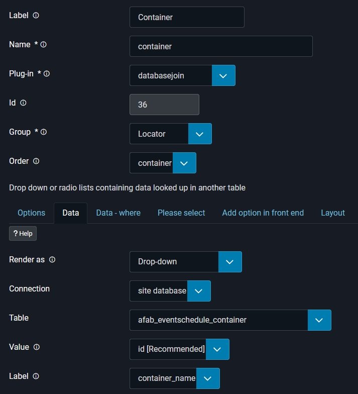Click into the Name text field

(221, 46)
